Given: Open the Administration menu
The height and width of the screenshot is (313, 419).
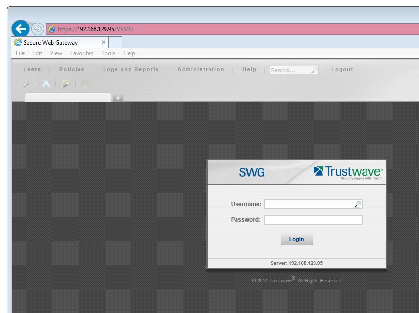Looking at the screenshot, I should [x=201, y=70].
